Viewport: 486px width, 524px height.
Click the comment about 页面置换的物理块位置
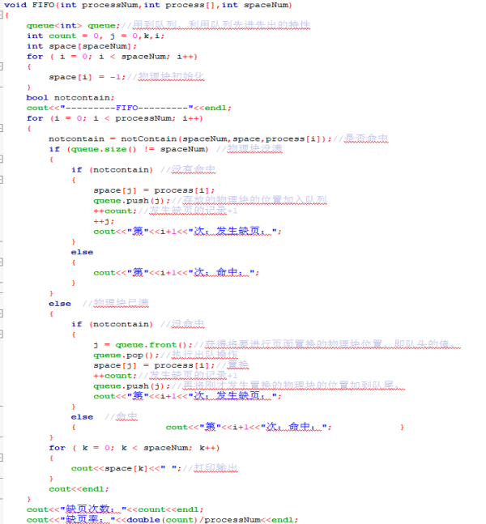[x=327, y=344]
